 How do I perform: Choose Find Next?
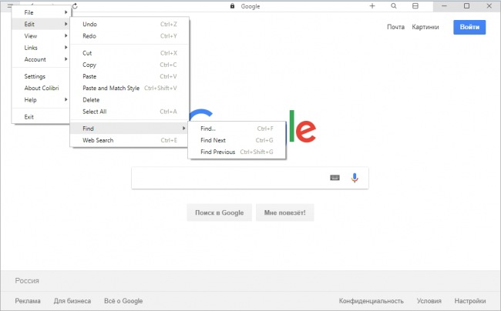pyautogui.click(x=237, y=140)
